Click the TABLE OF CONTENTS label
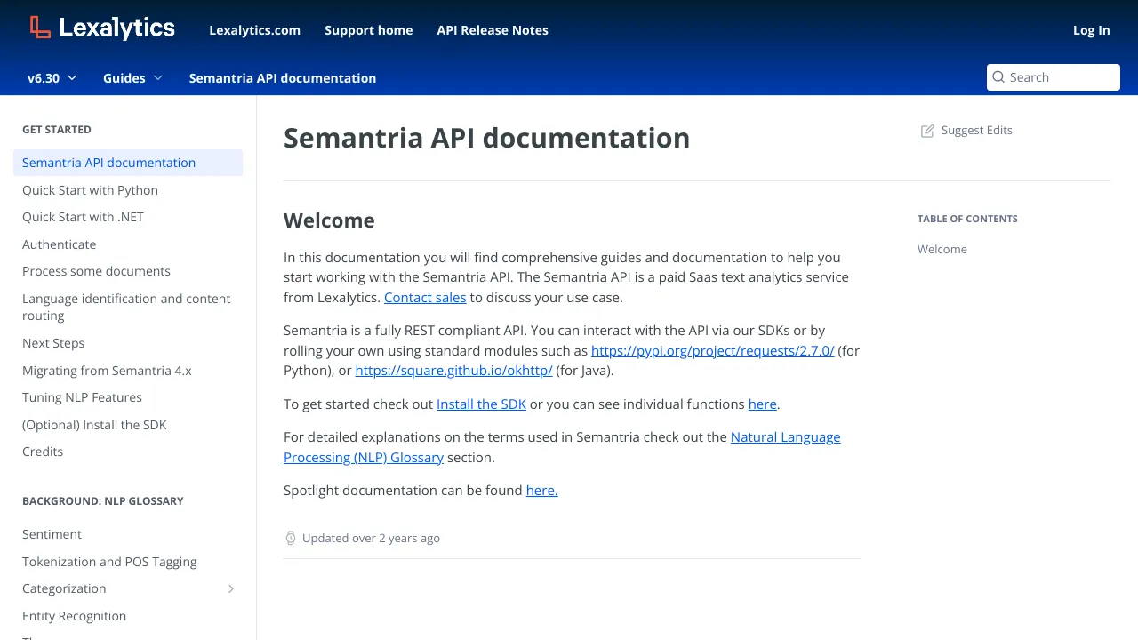1138x640 pixels. pyautogui.click(x=967, y=219)
